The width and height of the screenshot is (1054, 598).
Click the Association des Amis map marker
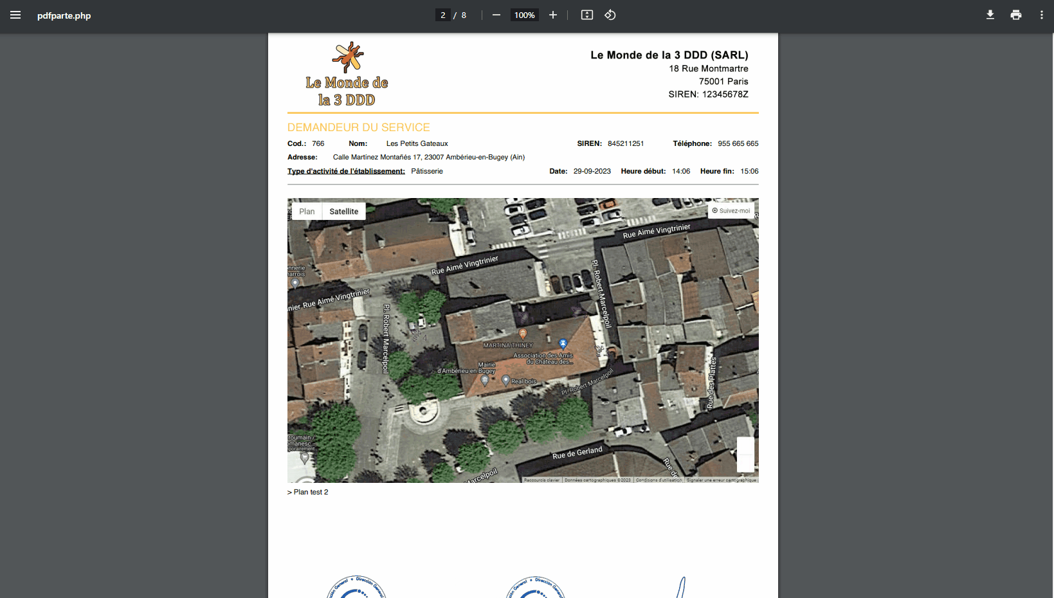(x=563, y=344)
